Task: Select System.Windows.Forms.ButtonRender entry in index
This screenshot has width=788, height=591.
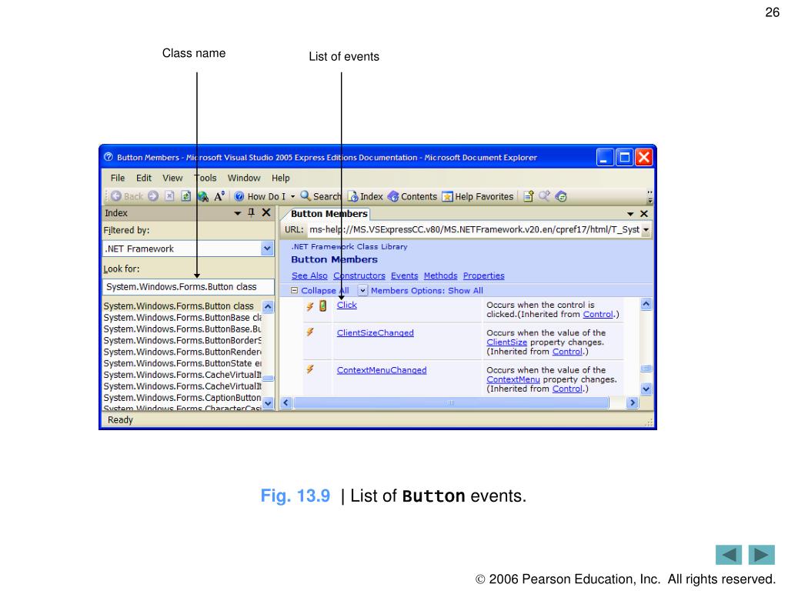Action: (182, 352)
